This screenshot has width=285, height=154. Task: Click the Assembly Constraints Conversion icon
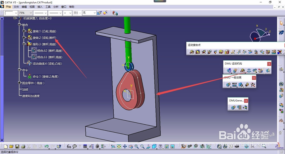coord(255,70)
